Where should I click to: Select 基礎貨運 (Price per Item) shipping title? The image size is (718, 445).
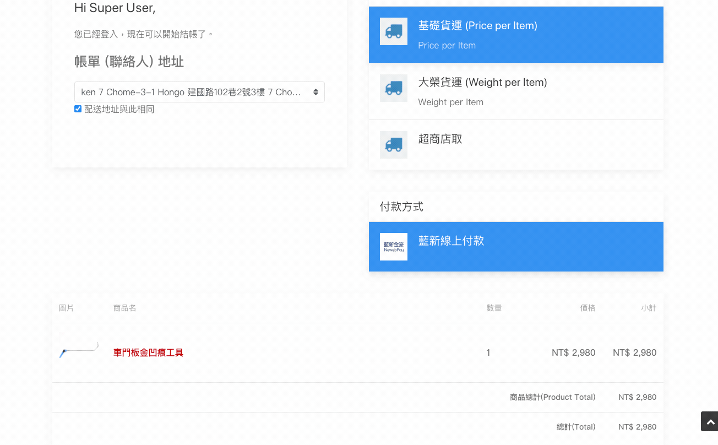[x=477, y=25]
